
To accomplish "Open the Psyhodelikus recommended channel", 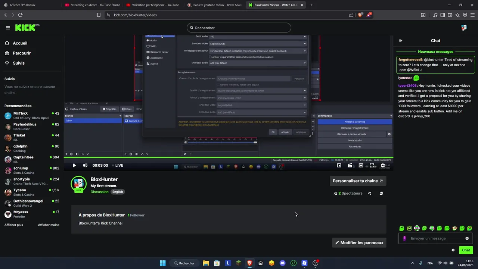I will click(x=32, y=126).
